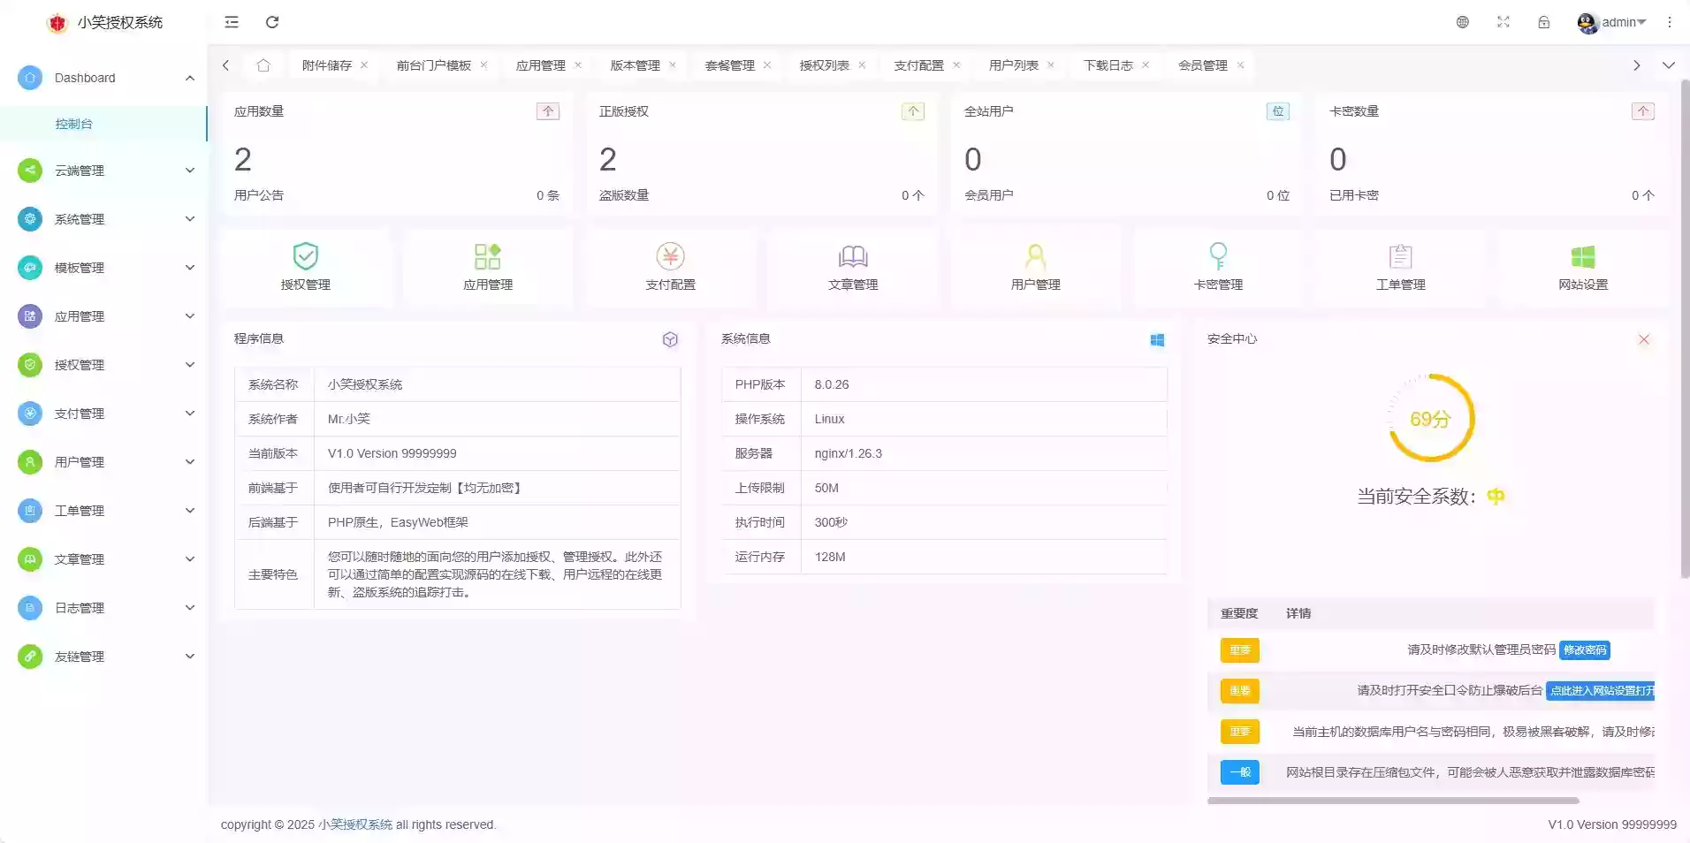
Task: Open 应用管理 via its quick-entry icon
Action: pyautogui.click(x=487, y=257)
